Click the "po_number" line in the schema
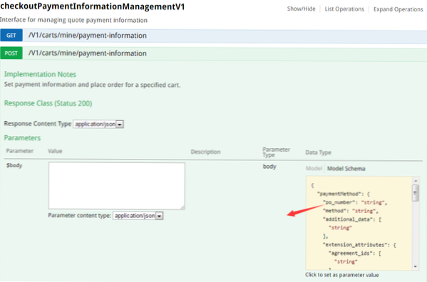This screenshot has height=282, width=427. point(355,202)
